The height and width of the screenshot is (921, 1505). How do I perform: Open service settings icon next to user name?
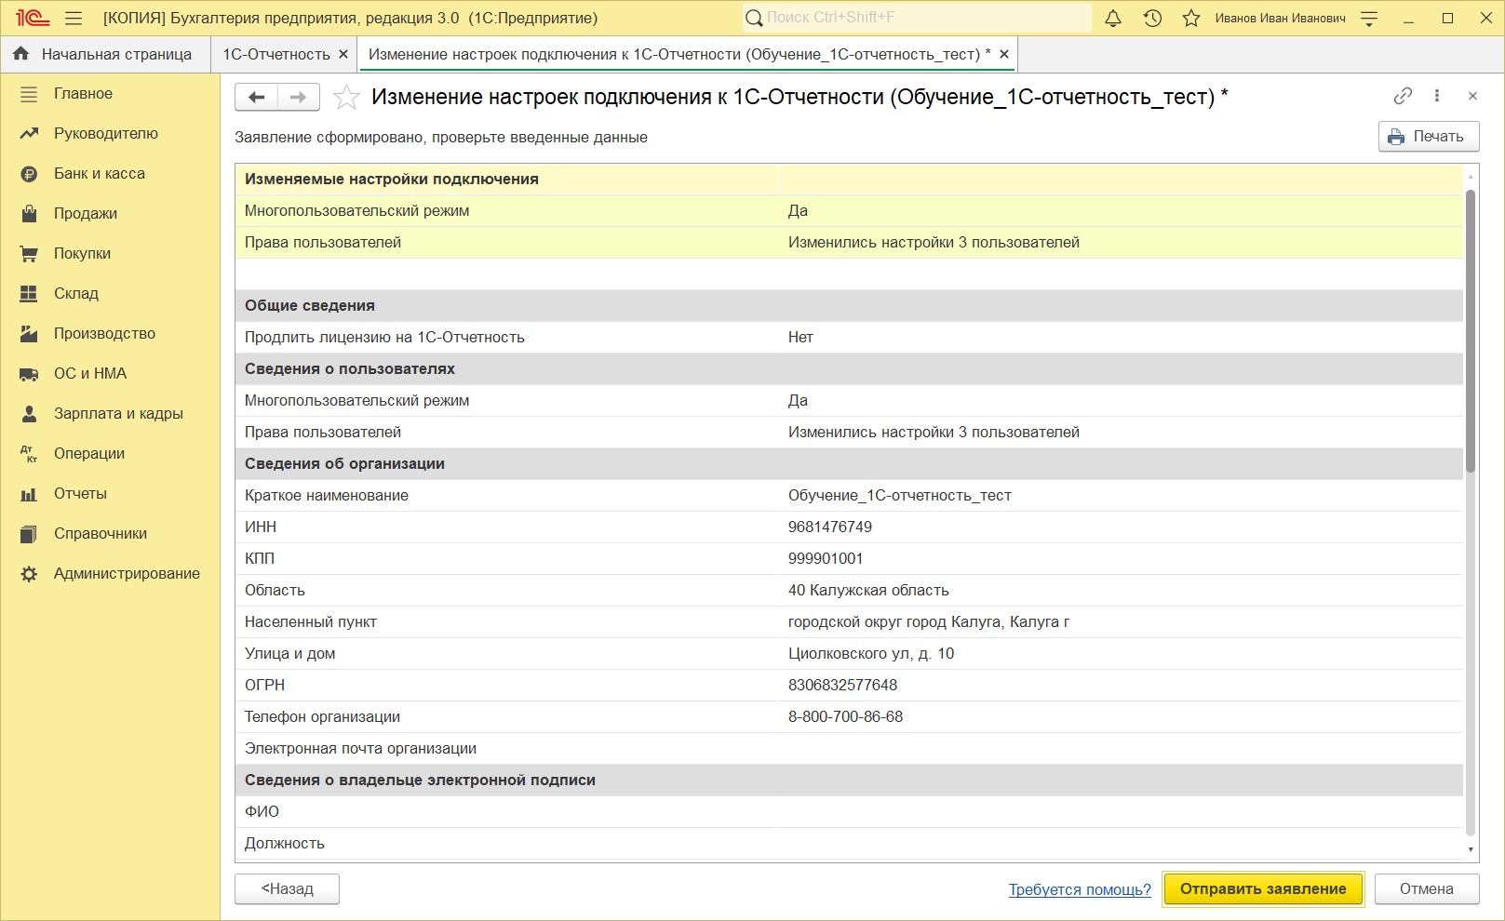[x=1369, y=19]
